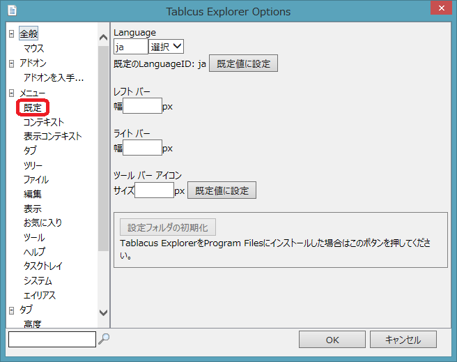Click the search box at bottom left
The height and width of the screenshot is (362, 457).
coord(52,339)
